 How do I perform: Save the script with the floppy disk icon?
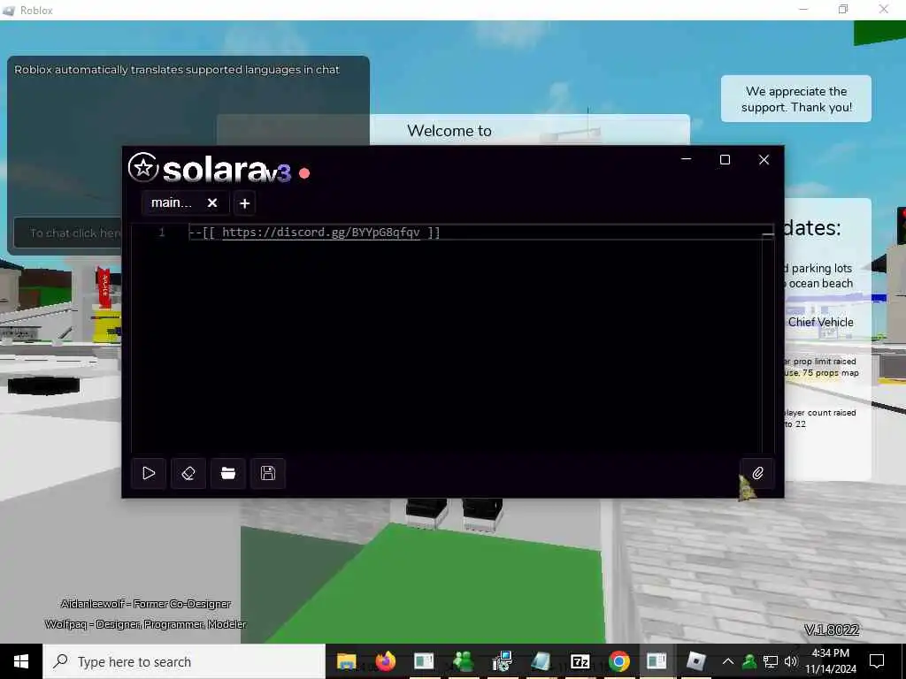click(x=268, y=474)
